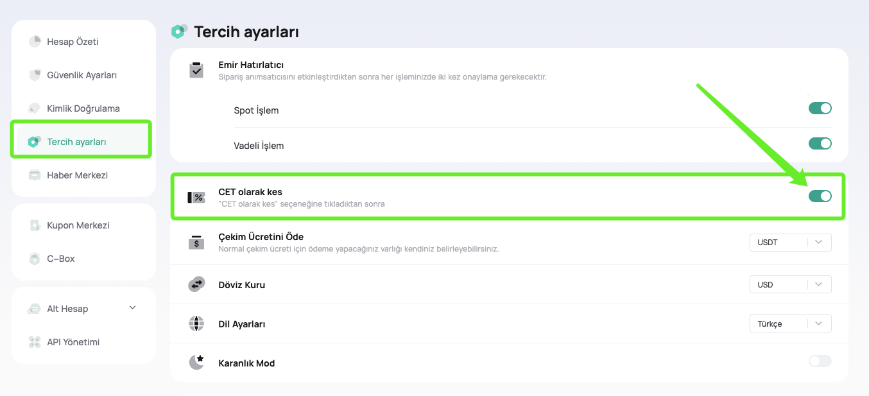Enable the Karanlık Mod switch
This screenshot has height=396, width=869.
click(x=820, y=361)
